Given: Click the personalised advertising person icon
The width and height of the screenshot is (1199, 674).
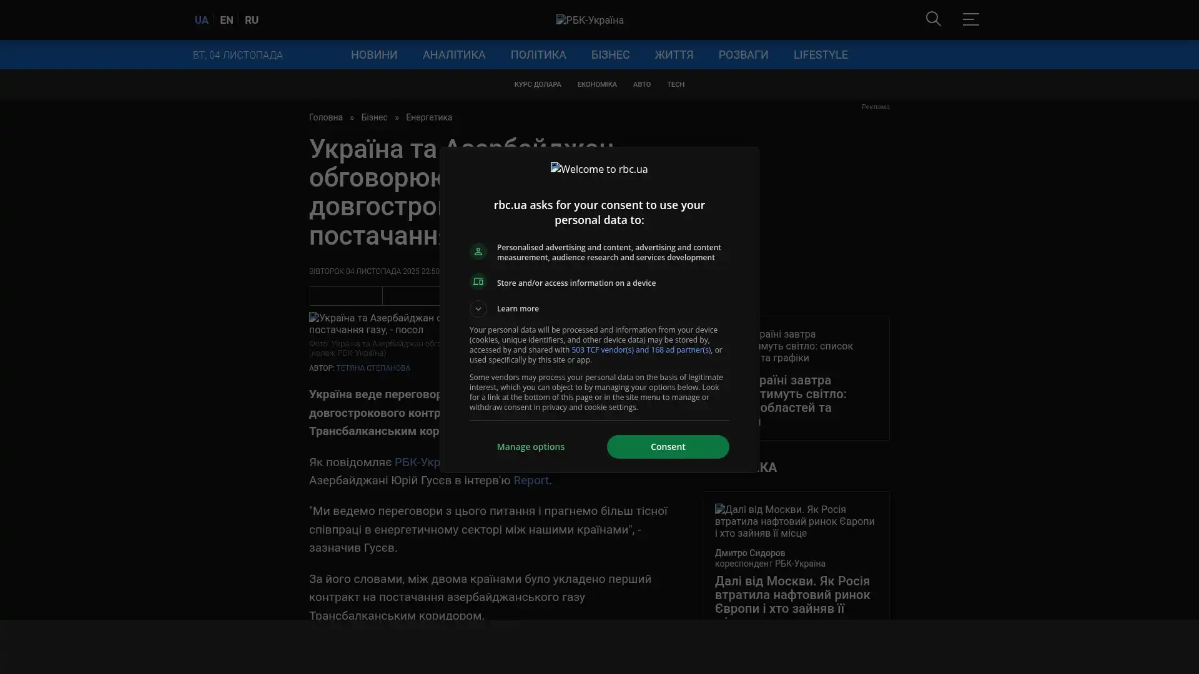Looking at the screenshot, I should 478,252.
